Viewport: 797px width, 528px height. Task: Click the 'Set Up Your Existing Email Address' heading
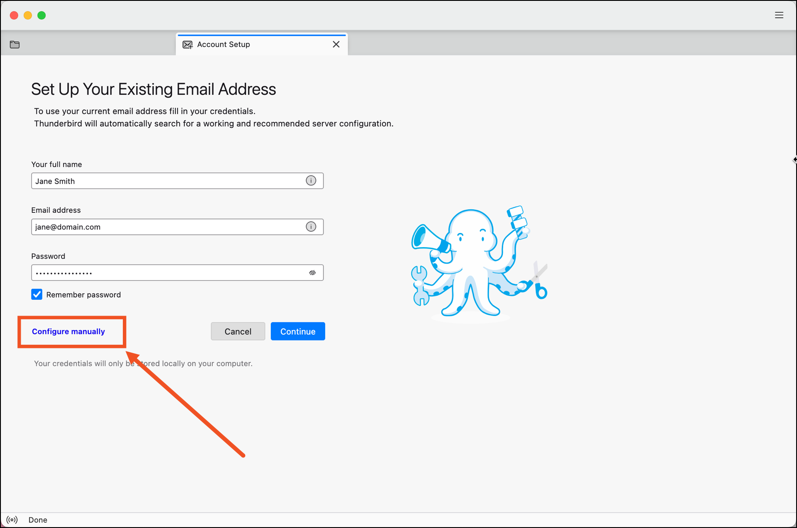[153, 89]
